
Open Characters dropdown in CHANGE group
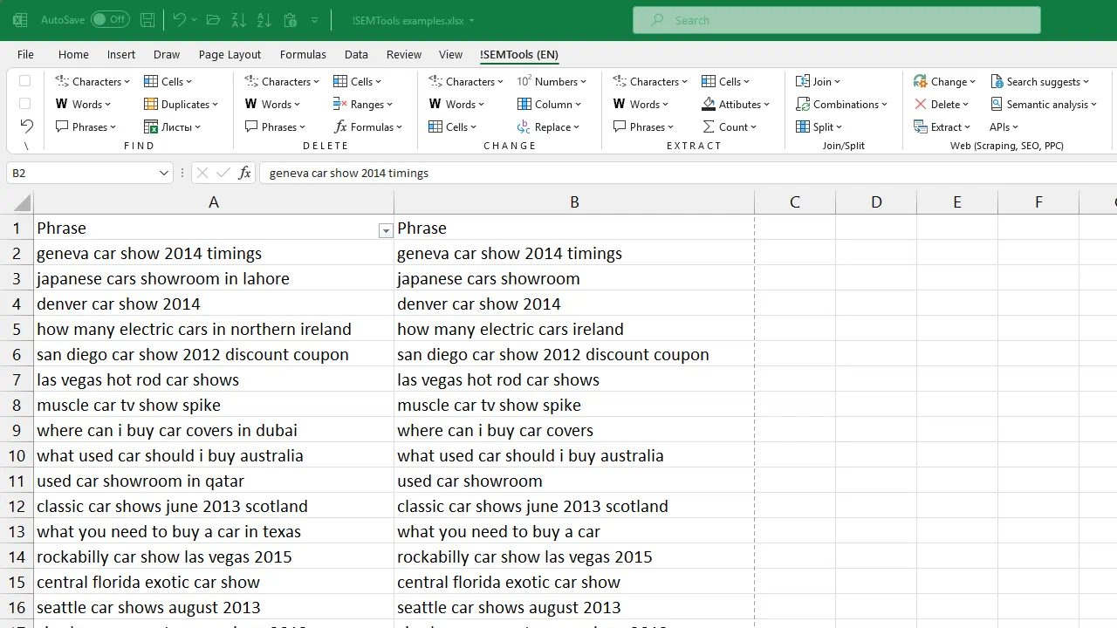coord(466,81)
